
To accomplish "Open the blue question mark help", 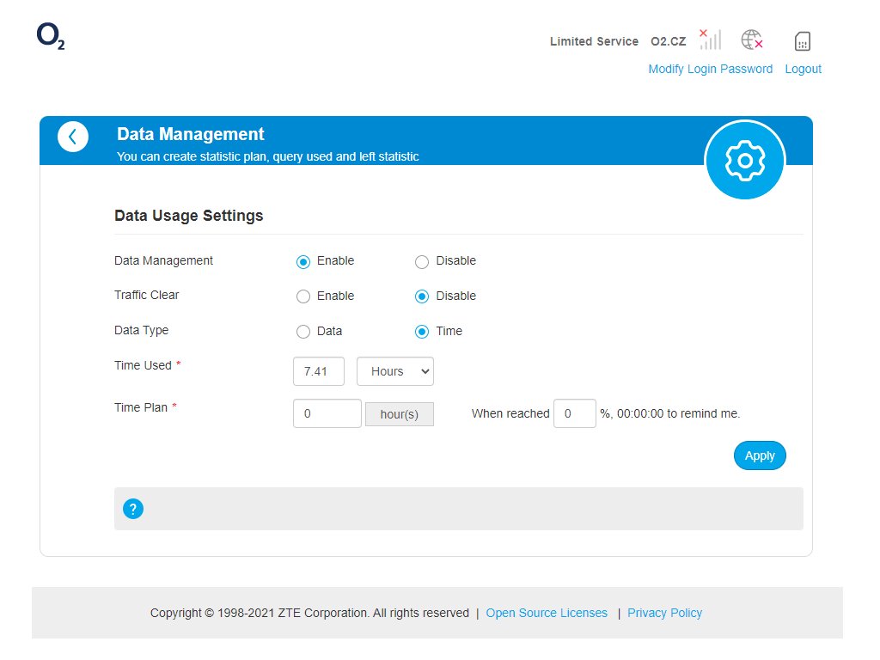I will 132,510.
